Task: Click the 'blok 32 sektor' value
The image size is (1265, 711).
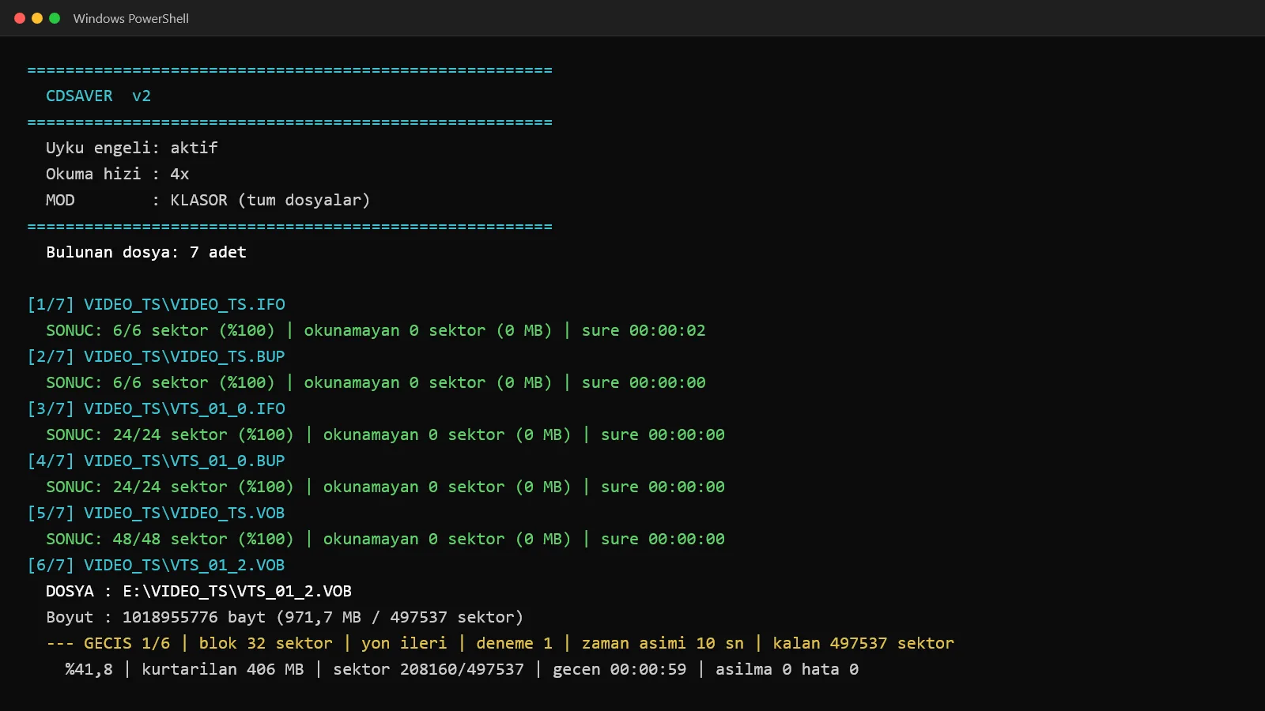Action: [x=266, y=643]
